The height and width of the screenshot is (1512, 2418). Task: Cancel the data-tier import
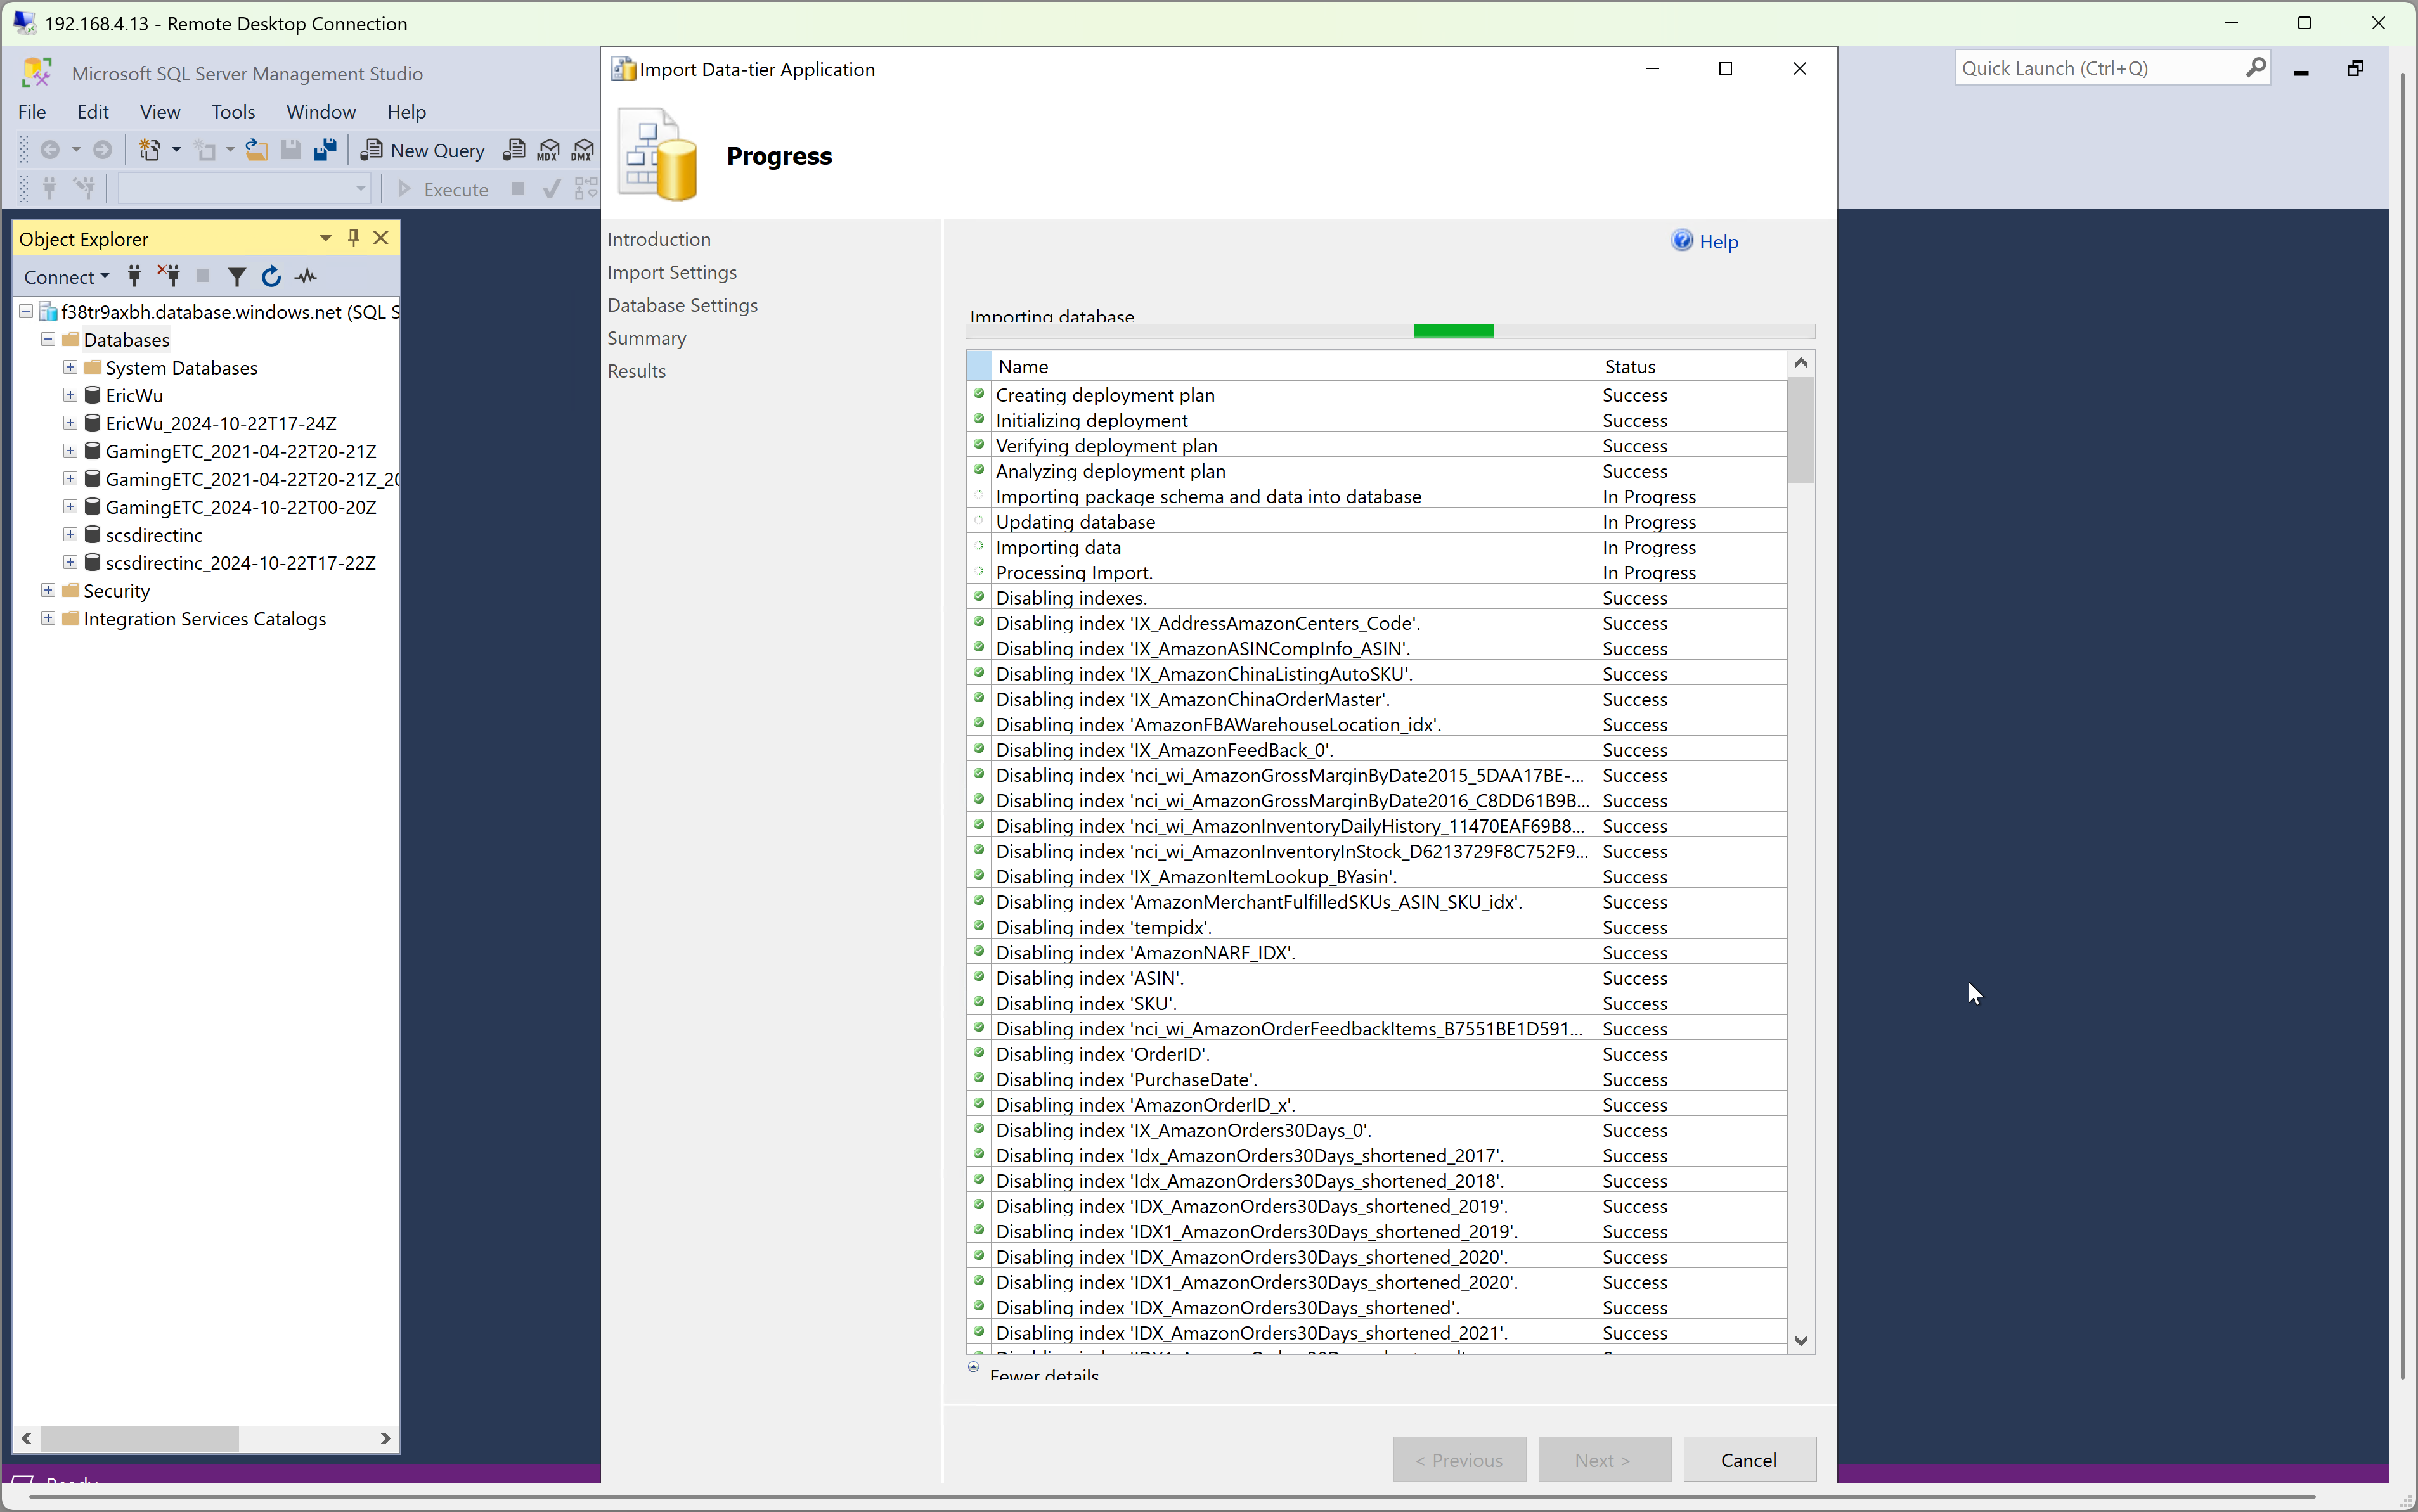[1749, 1460]
